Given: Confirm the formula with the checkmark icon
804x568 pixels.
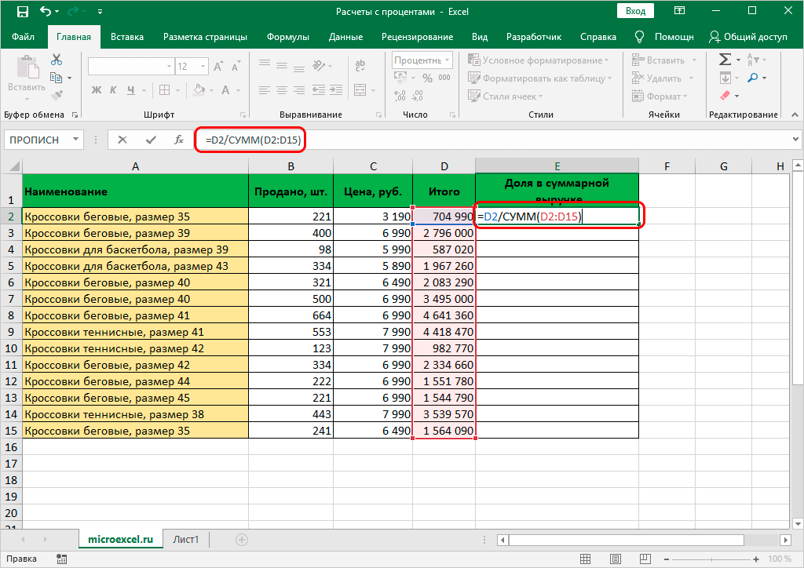Looking at the screenshot, I should tap(151, 140).
